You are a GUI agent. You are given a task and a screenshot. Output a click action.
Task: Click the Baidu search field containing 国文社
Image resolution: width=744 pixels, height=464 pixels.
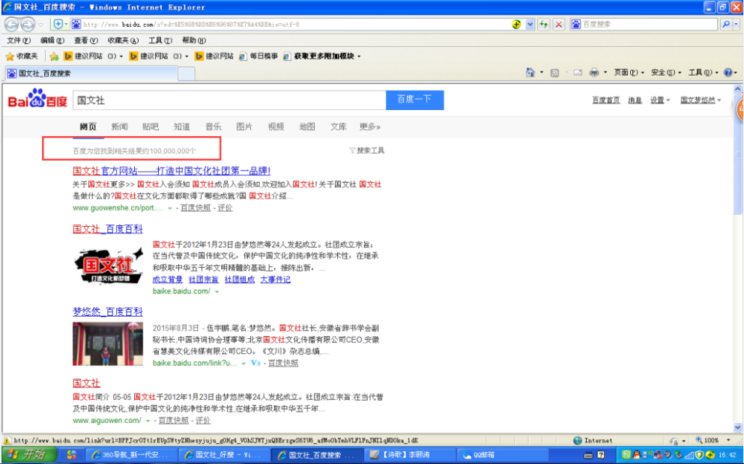229,100
